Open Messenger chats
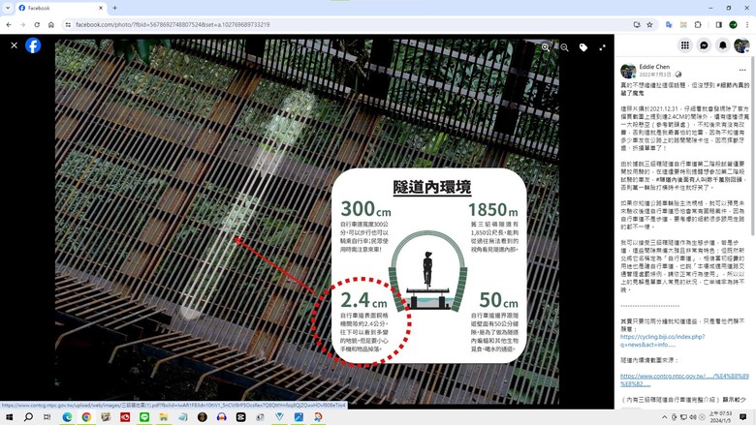The height and width of the screenshot is (425, 756). click(704, 46)
